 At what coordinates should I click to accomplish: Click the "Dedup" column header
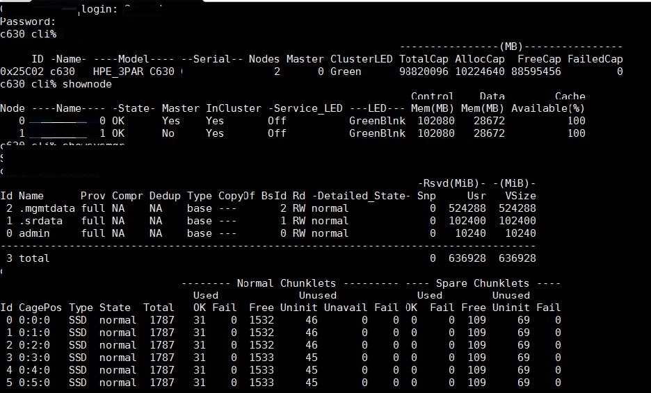click(x=165, y=196)
